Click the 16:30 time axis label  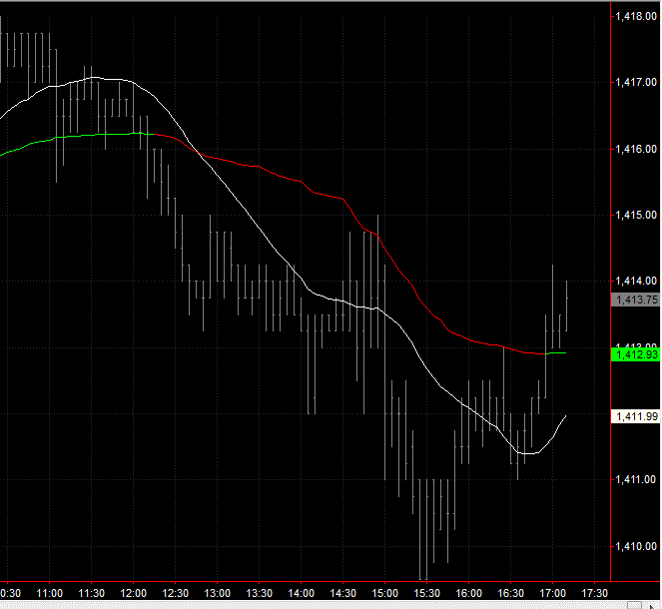510,593
